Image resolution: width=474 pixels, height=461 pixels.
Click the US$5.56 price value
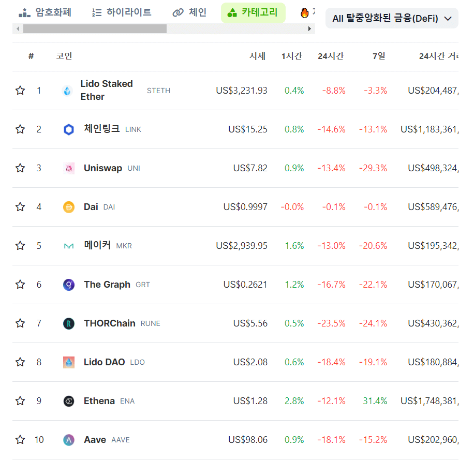tap(250, 323)
